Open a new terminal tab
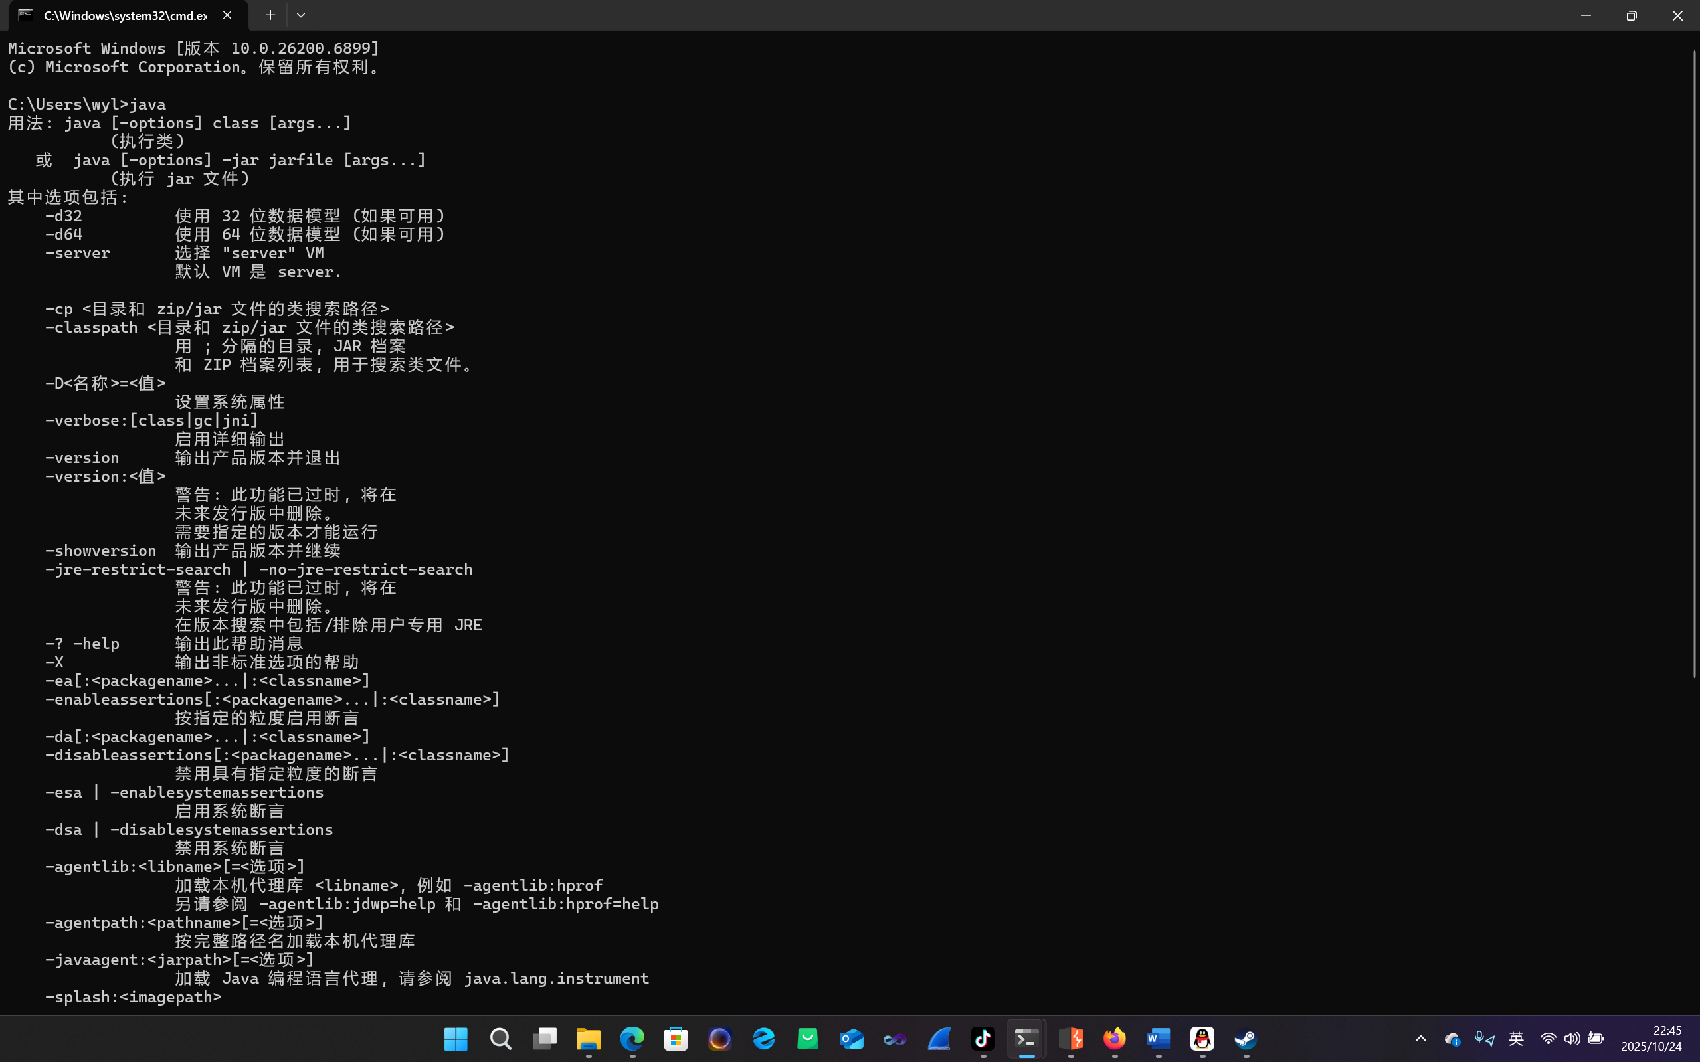The width and height of the screenshot is (1700, 1062). (x=270, y=15)
